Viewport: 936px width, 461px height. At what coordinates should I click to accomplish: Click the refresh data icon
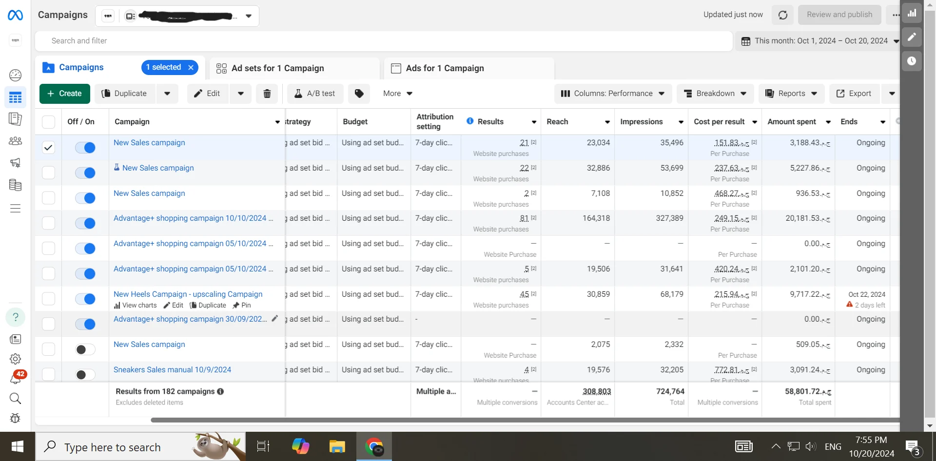[782, 15]
